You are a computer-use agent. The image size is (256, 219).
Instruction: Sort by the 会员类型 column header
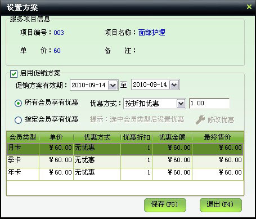click(x=23, y=137)
